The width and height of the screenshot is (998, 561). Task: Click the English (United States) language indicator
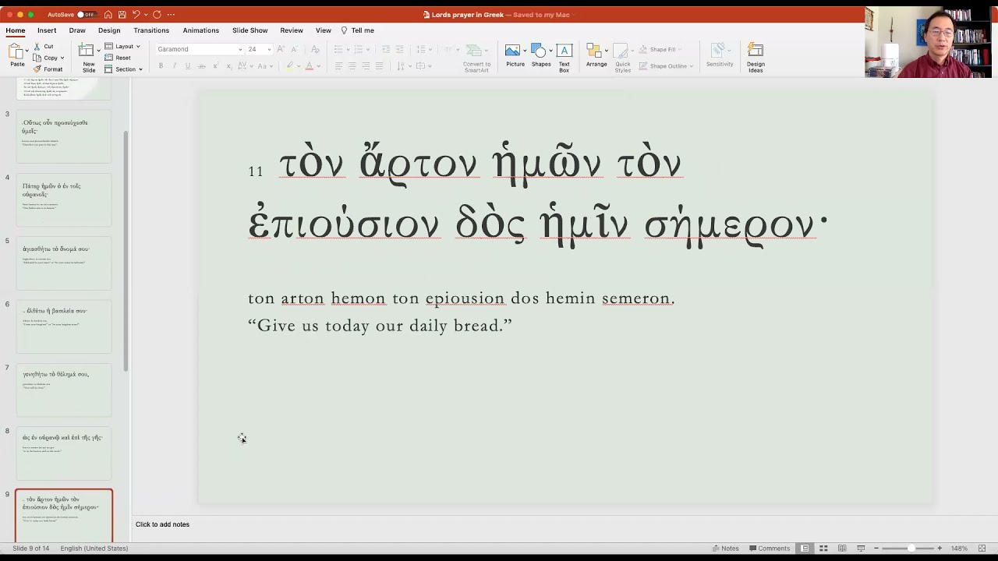(94, 549)
